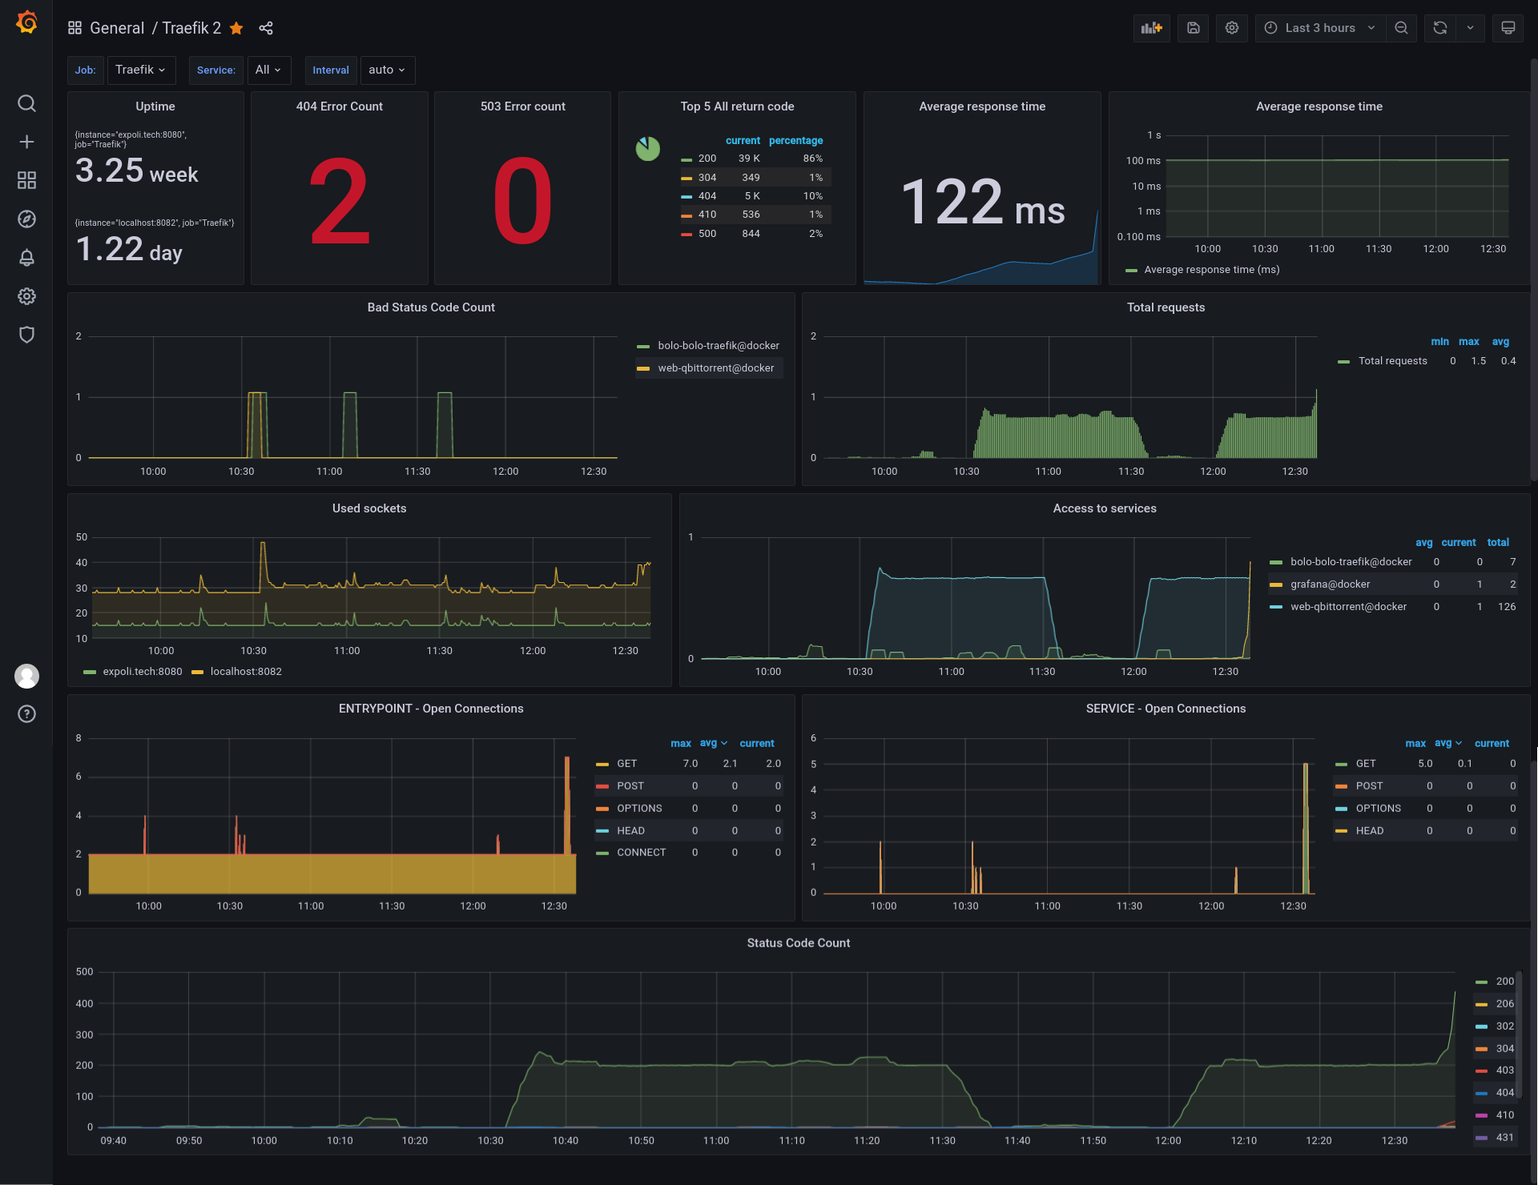Open dashboard settings gear in top bar
1538x1185 pixels.
pyautogui.click(x=1232, y=28)
